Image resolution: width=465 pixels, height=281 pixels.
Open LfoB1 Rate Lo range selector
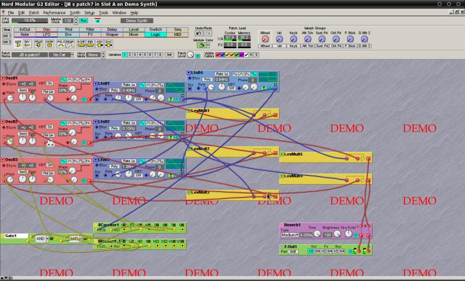(x=129, y=85)
